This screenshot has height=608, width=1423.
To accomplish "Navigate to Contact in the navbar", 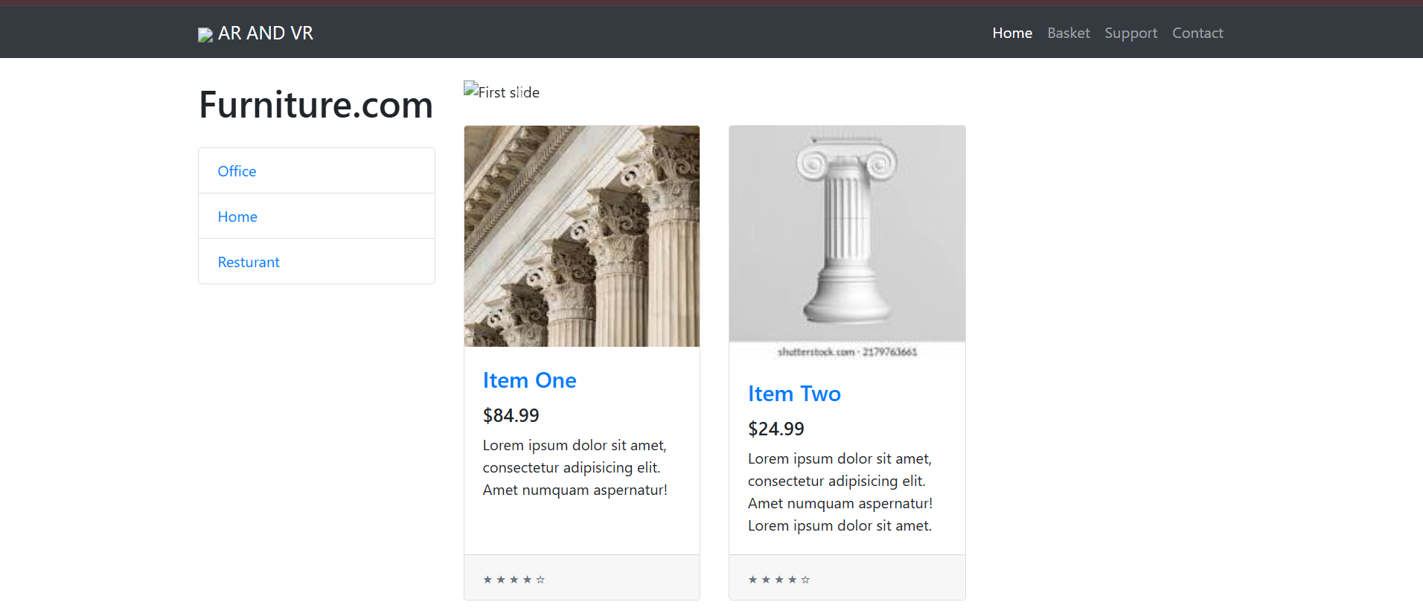I will coord(1197,33).
